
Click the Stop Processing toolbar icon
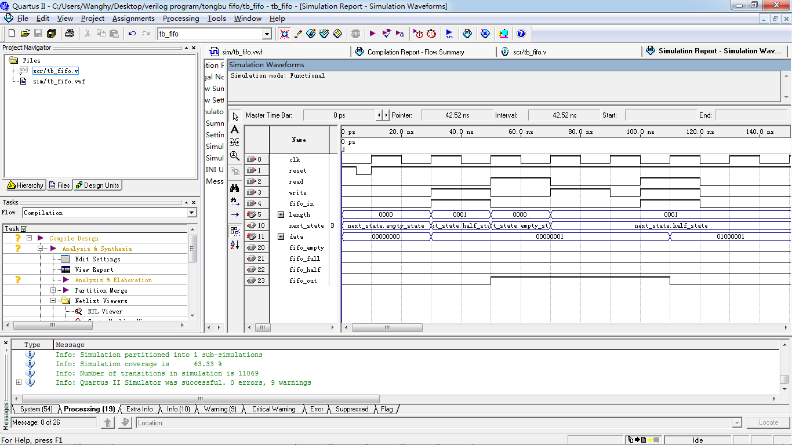355,34
